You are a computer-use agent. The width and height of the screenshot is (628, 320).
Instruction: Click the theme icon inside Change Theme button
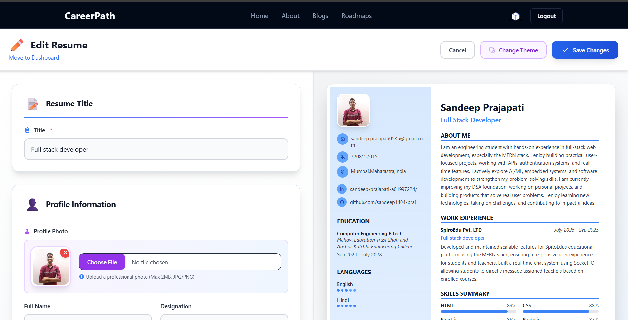(x=492, y=50)
